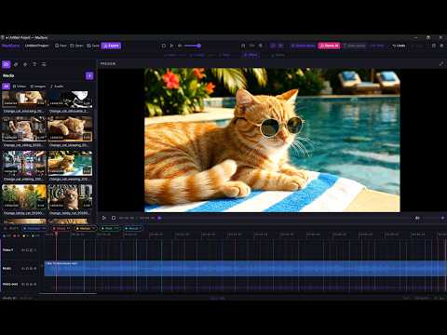Click the top-right corner settings icon in toolbar
Image resolution: width=447 pixels, height=335 pixels.
point(441,46)
